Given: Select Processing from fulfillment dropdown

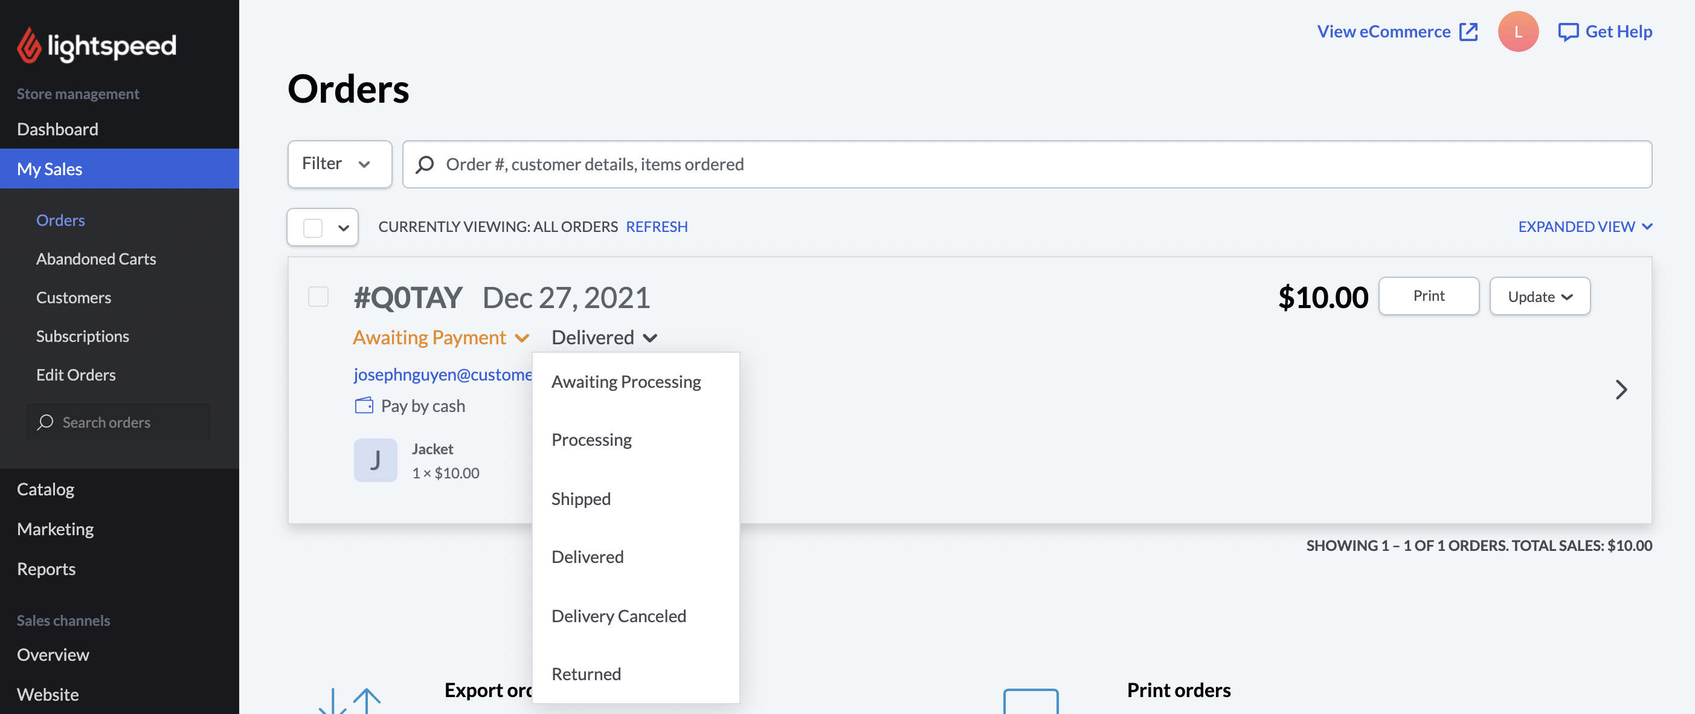Looking at the screenshot, I should click(591, 440).
